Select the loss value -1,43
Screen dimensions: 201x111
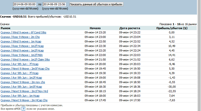(172, 78)
